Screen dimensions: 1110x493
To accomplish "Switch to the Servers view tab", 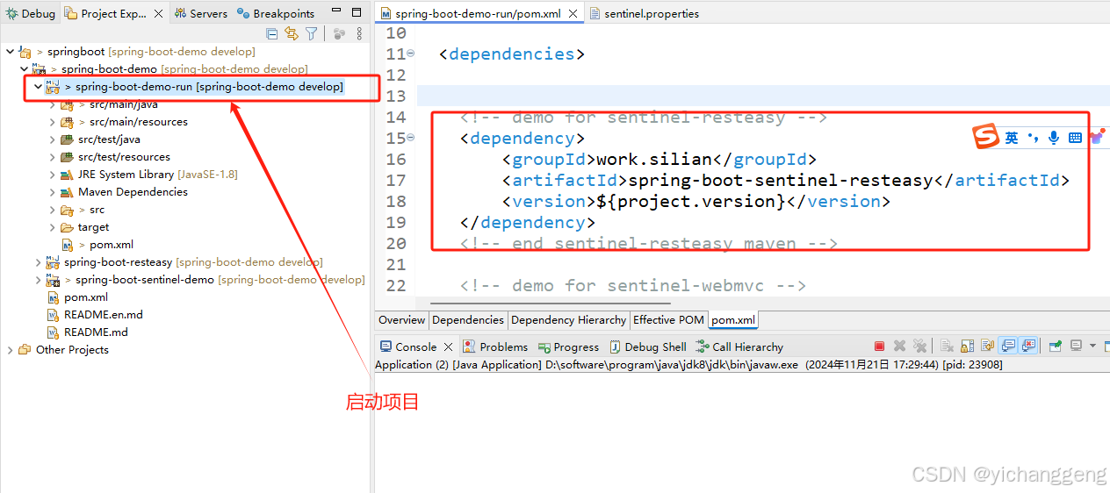I will pos(201,13).
